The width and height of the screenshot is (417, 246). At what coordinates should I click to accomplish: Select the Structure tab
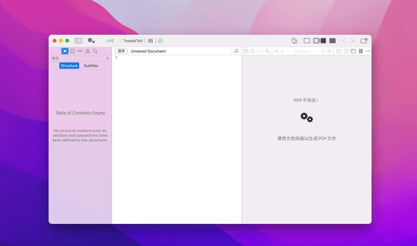pyautogui.click(x=69, y=66)
